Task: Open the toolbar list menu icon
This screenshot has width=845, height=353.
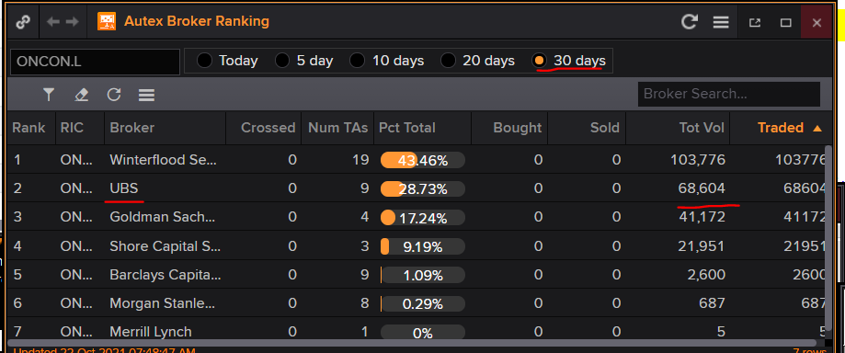Action: coord(146,96)
